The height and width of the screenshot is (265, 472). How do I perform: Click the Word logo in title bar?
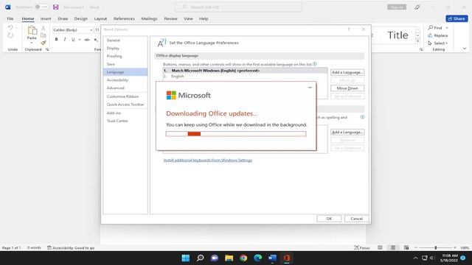pos(8,7)
